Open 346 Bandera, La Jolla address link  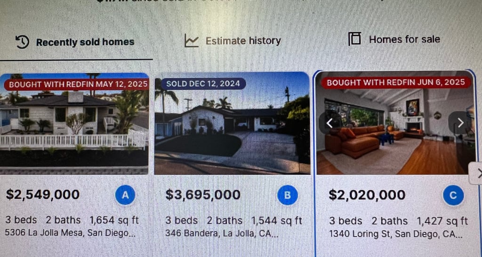click(221, 233)
